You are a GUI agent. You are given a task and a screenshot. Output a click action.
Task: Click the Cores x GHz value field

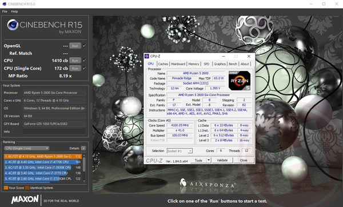54,101
